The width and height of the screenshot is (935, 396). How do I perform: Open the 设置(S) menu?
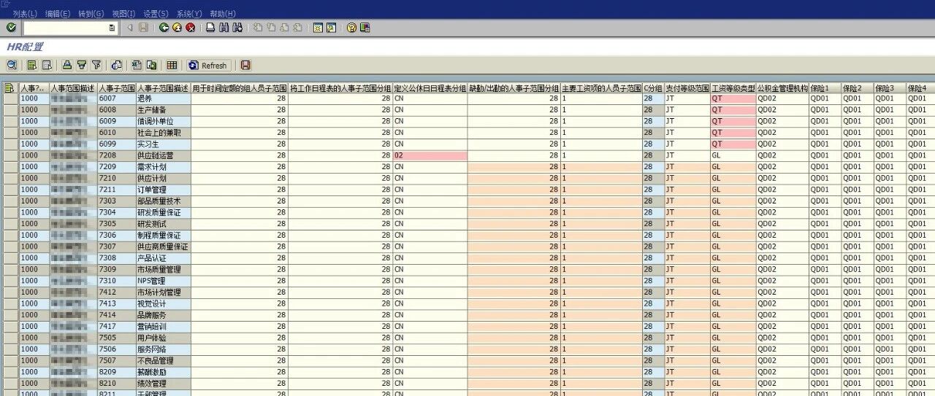(156, 14)
